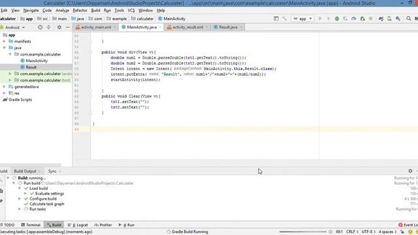Hide the Project panel with minus icon
This screenshot has height=235, width=418.
pyautogui.click(x=68, y=27)
